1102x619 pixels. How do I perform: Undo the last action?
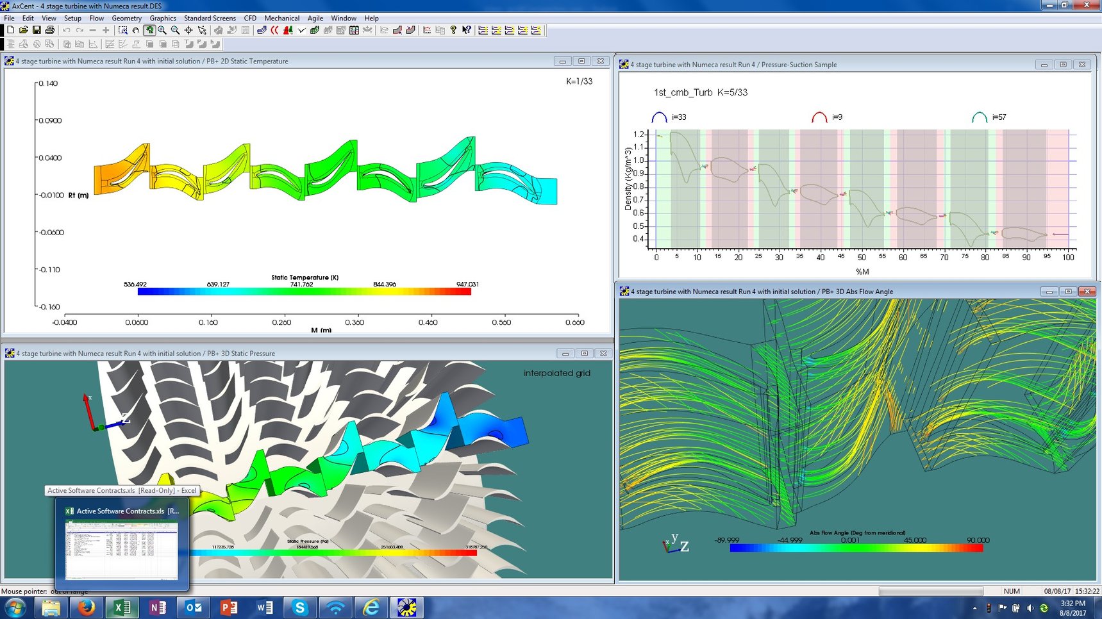[x=66, y=30]
